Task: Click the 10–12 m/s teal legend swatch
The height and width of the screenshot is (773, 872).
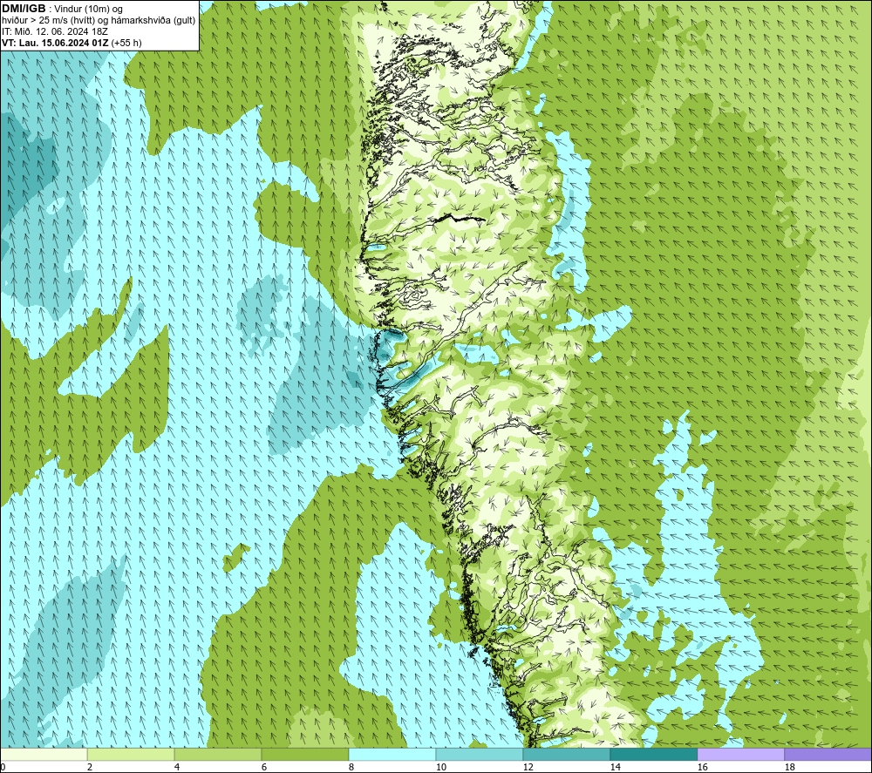Action: coord(479,754)
